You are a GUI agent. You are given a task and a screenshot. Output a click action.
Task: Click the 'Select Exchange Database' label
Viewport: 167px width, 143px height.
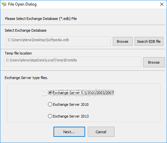[25, 30]
